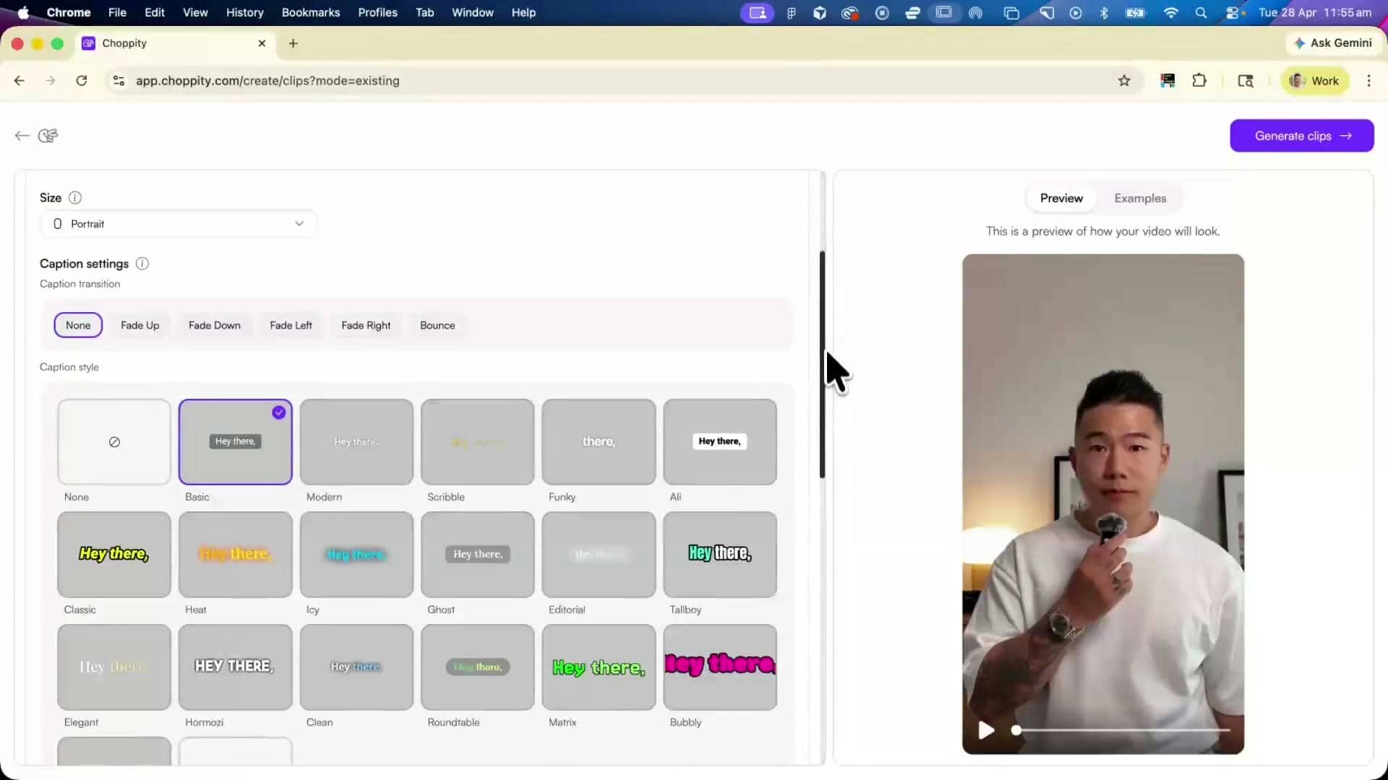
Task: Click the Choppity hand logo icon
Action: [x=48, y=136]
